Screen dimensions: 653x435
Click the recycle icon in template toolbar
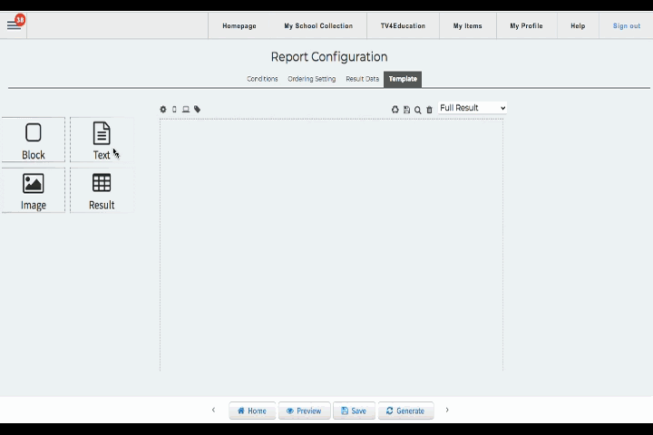pos(395,110)
